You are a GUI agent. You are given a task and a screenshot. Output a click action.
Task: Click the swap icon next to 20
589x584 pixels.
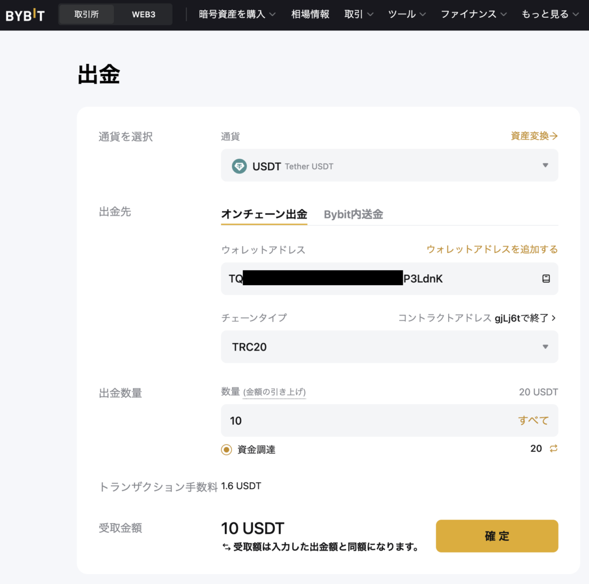(x=553, y=448)
